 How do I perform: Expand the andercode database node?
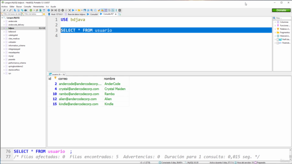pyautogui.click(x=4, y=21)
